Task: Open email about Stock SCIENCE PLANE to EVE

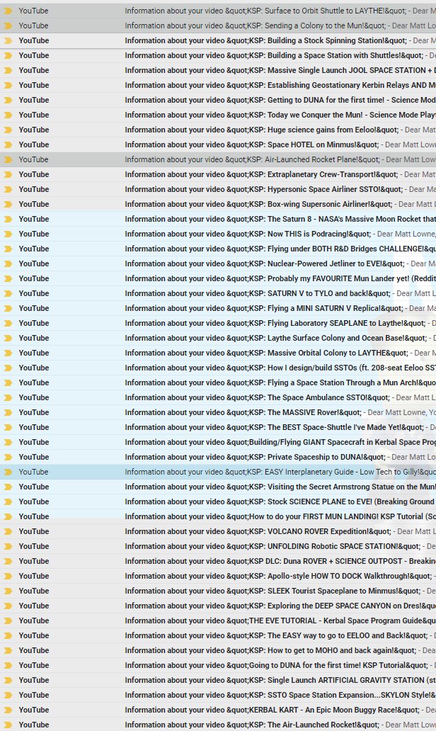Action: tap(218, 501)
